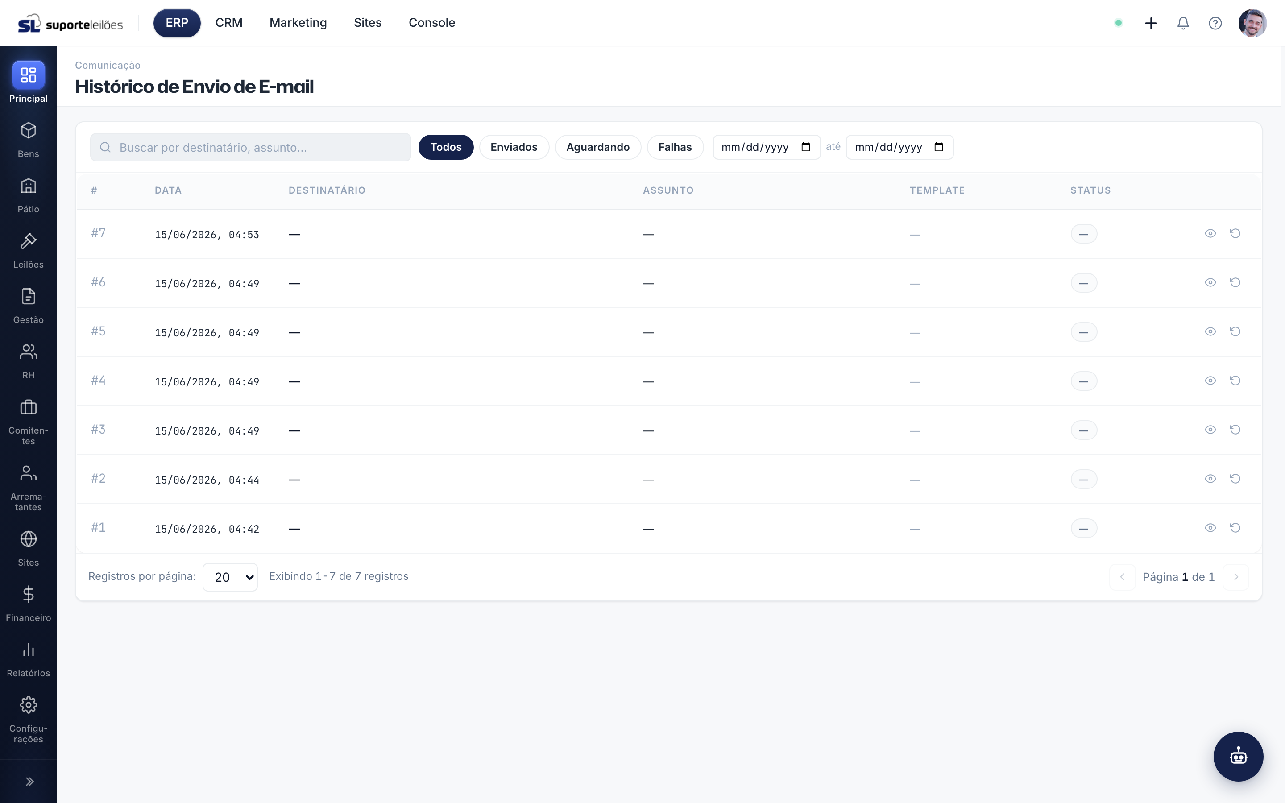Image resolution: width=1285 pixels, height=803 pixels.
Task: Click the start date field
Action: pos(766,147)
